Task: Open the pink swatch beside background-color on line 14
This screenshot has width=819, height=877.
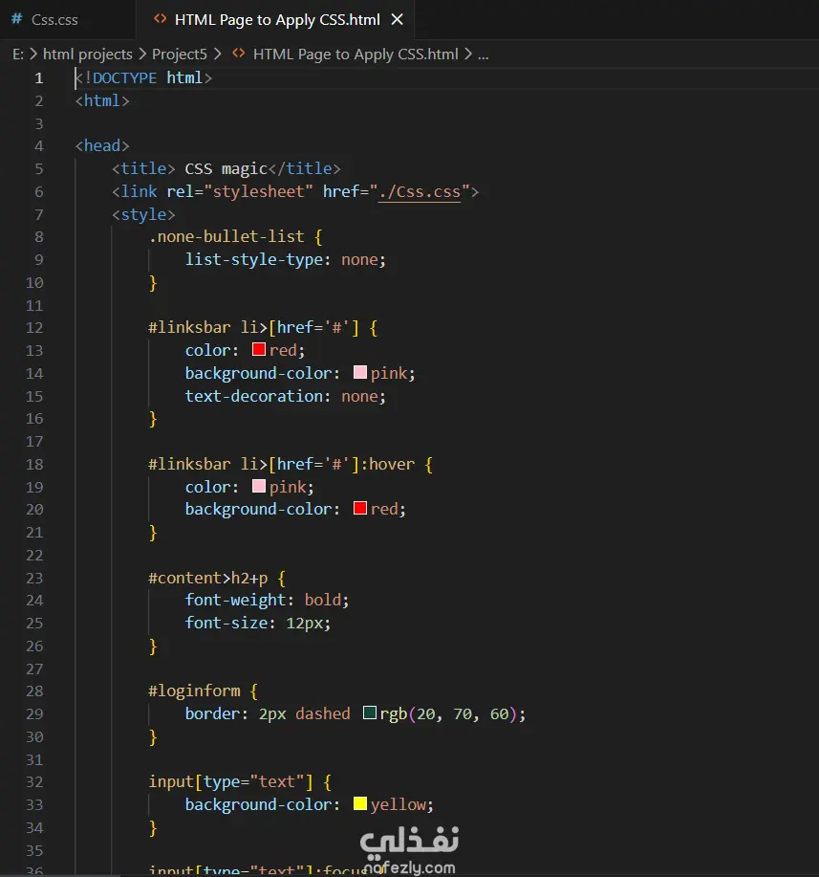Action: click(x=360, y=373)
